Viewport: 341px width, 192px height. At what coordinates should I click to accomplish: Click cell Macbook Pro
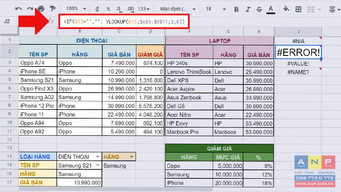[x=189, y=132]
